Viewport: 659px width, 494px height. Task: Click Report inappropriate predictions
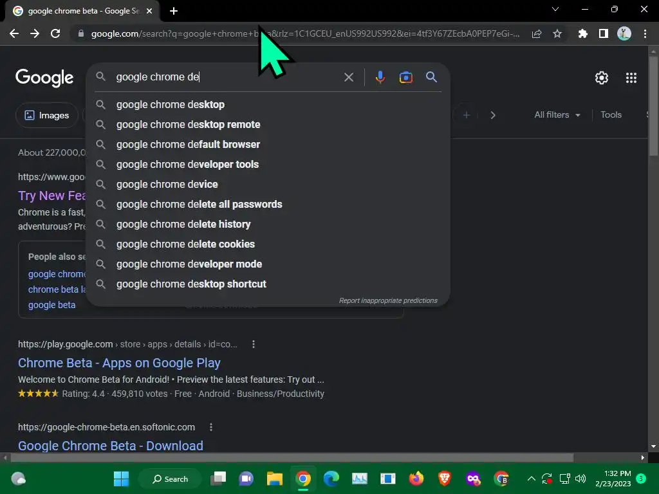click(x=388, y=301)
